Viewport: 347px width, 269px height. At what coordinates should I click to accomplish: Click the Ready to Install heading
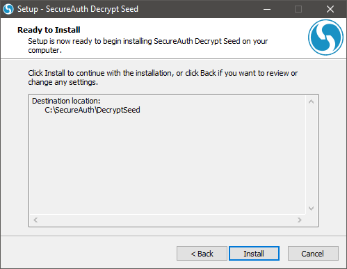(x=49, y=30)
